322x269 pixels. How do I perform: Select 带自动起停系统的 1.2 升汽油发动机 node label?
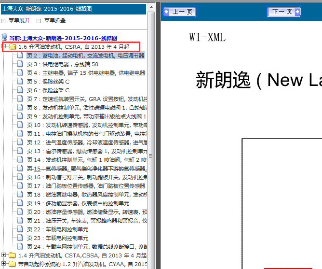pyautogui.click(x=82, y=264)
